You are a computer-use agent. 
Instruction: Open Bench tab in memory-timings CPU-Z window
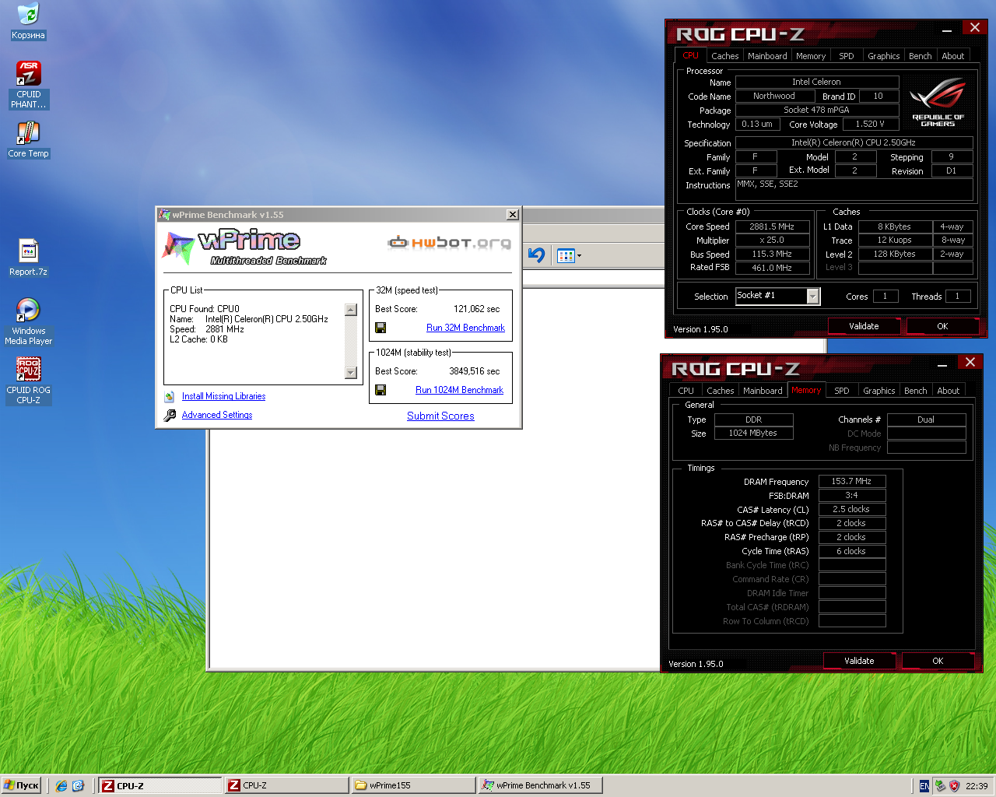916,391
